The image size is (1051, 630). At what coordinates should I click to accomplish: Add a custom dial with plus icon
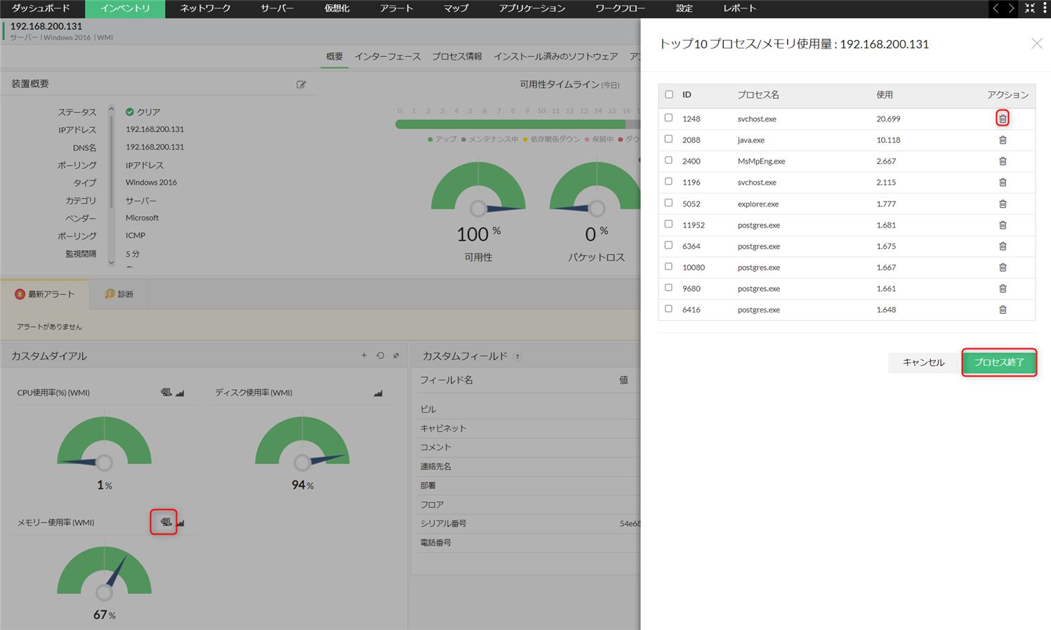click(364, 355)
